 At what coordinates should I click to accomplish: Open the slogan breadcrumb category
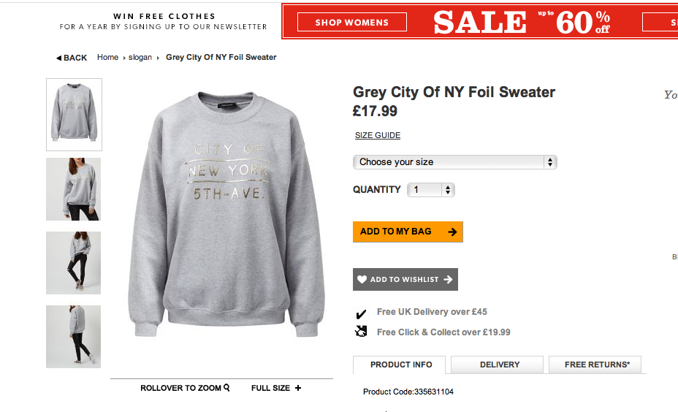click(140, 57)
